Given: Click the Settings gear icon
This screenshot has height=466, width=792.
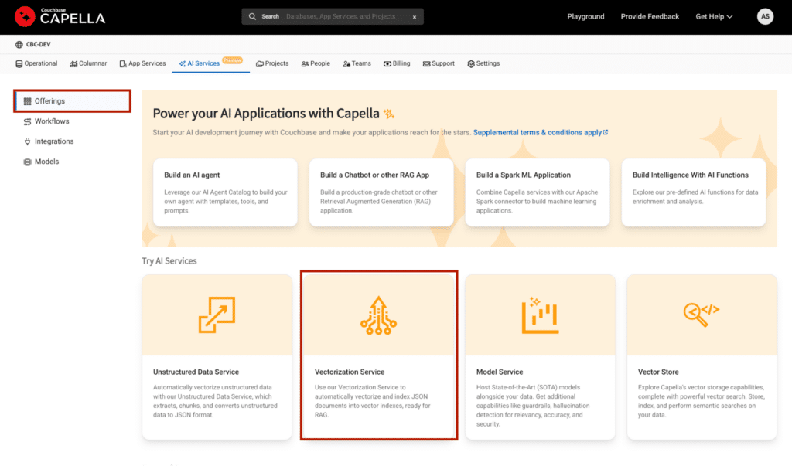Looking at the screenshot, I should pyautogui.click(x=471, y=64).
